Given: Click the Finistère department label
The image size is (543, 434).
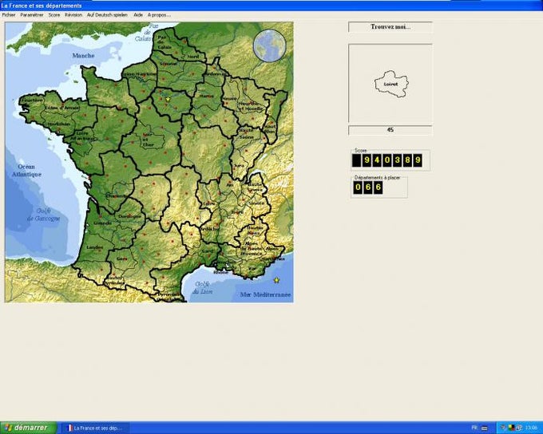Looking at the screenshot, I should pos(31,101).
